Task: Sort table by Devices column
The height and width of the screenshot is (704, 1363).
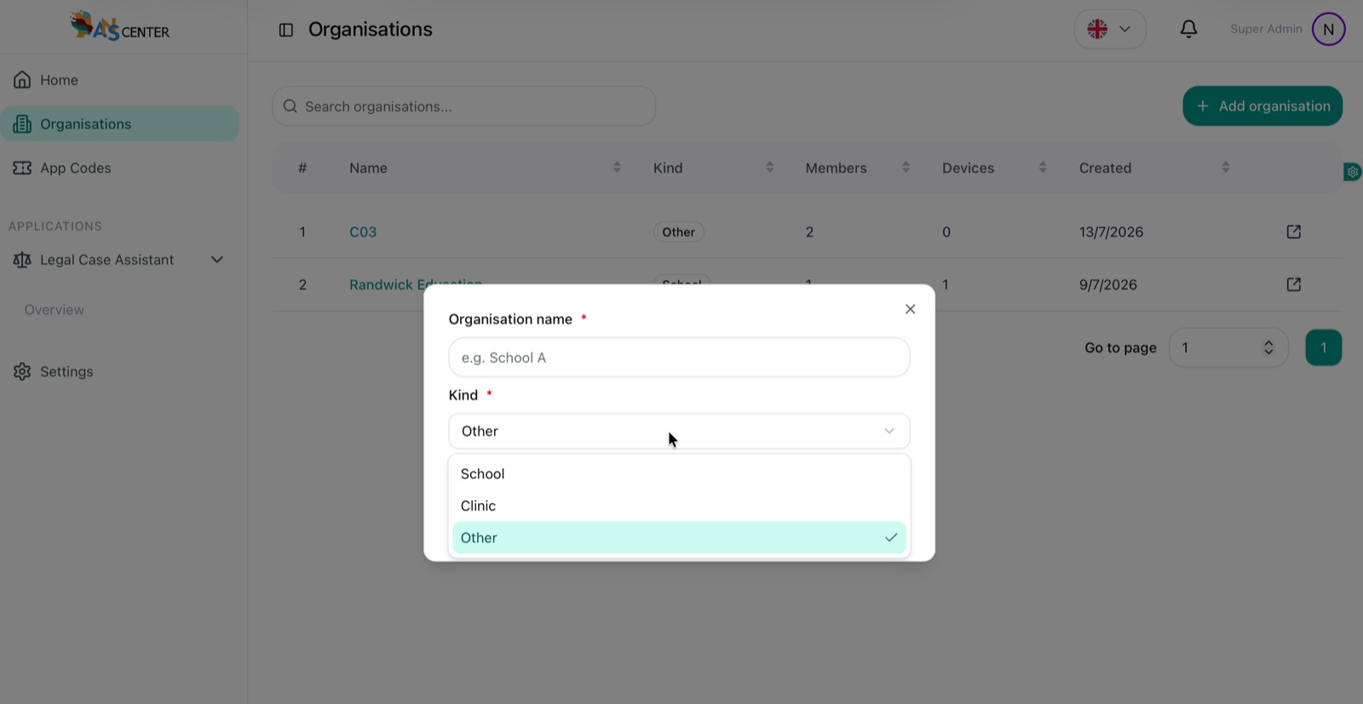Action: 1043,168
